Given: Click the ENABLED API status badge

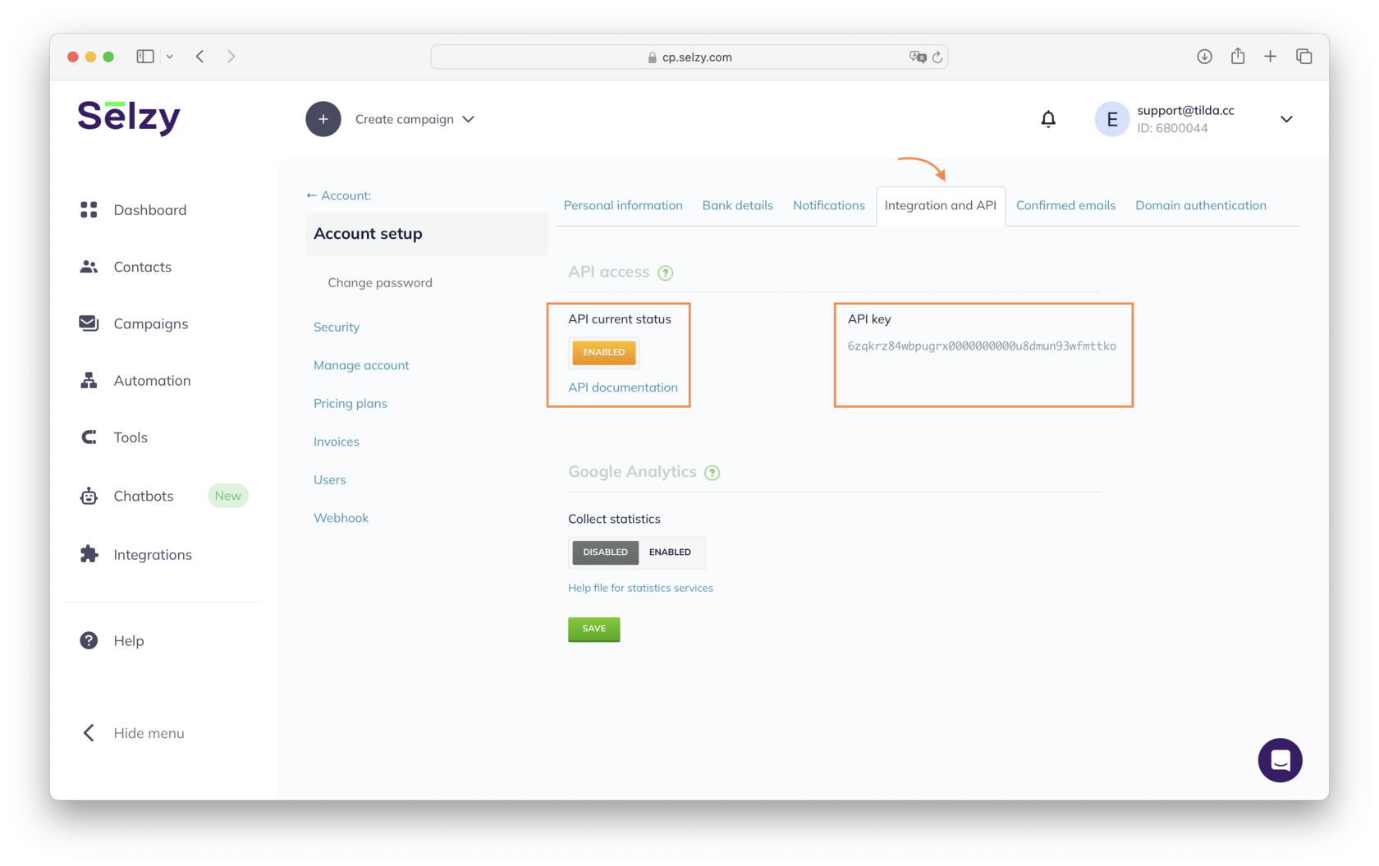Looking at the screenshot, I should click(603, 352).
